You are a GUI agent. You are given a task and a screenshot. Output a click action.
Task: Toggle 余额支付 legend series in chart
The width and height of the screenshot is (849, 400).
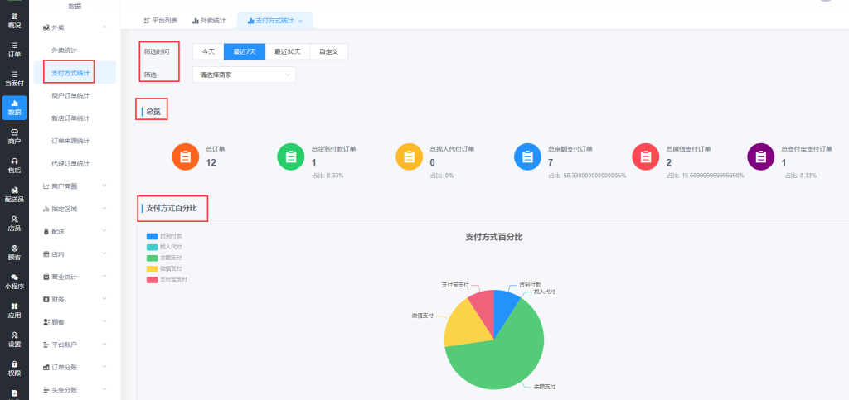click(x=166, y=258)
